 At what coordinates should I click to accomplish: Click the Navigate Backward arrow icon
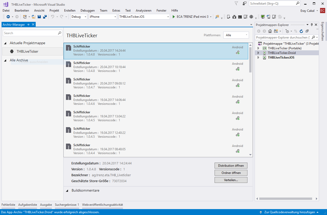[8, 17]
